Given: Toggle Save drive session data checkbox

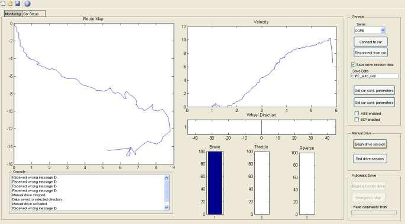Looking at the screenshot, I should [x=353, y=65].
